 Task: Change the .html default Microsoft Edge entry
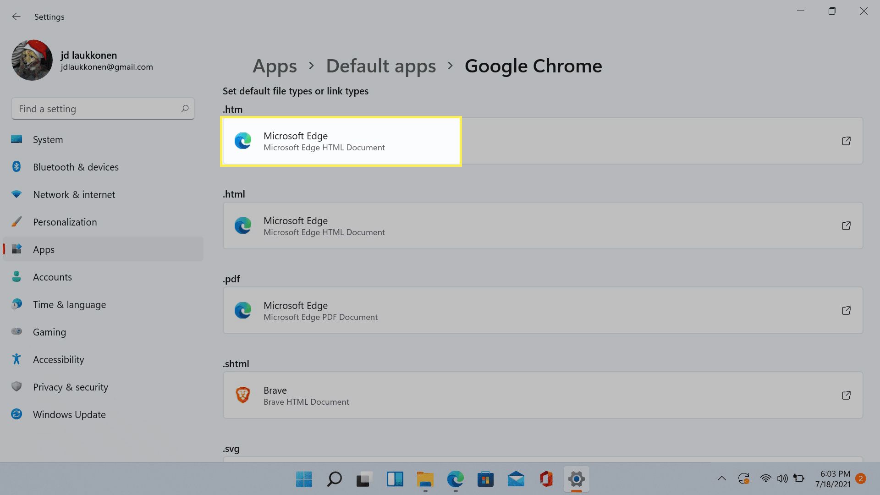point(543,226)
